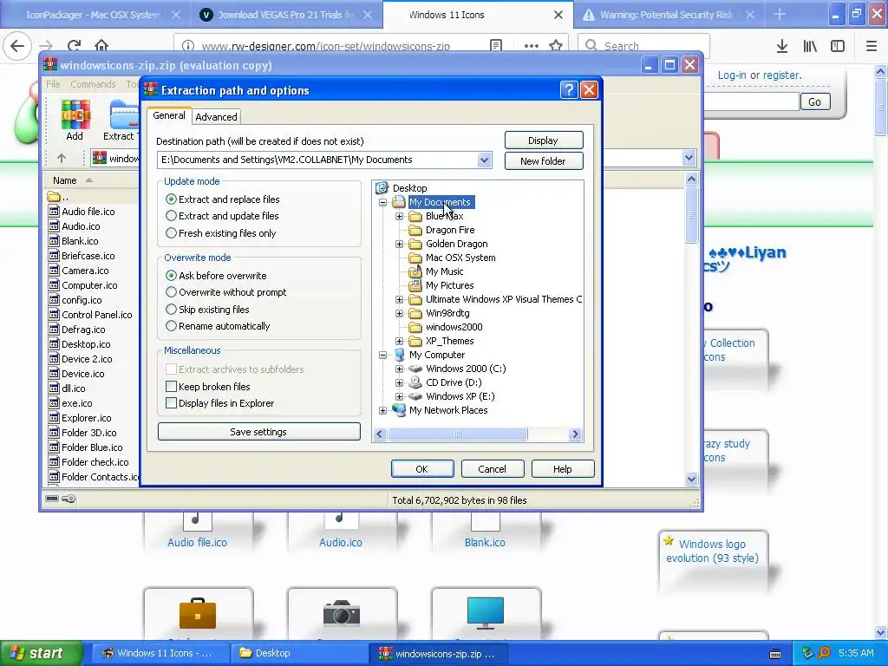The image size is (888, 666).
Task: Collapse the My Computer tree node
Action: [x=382, y=355]
